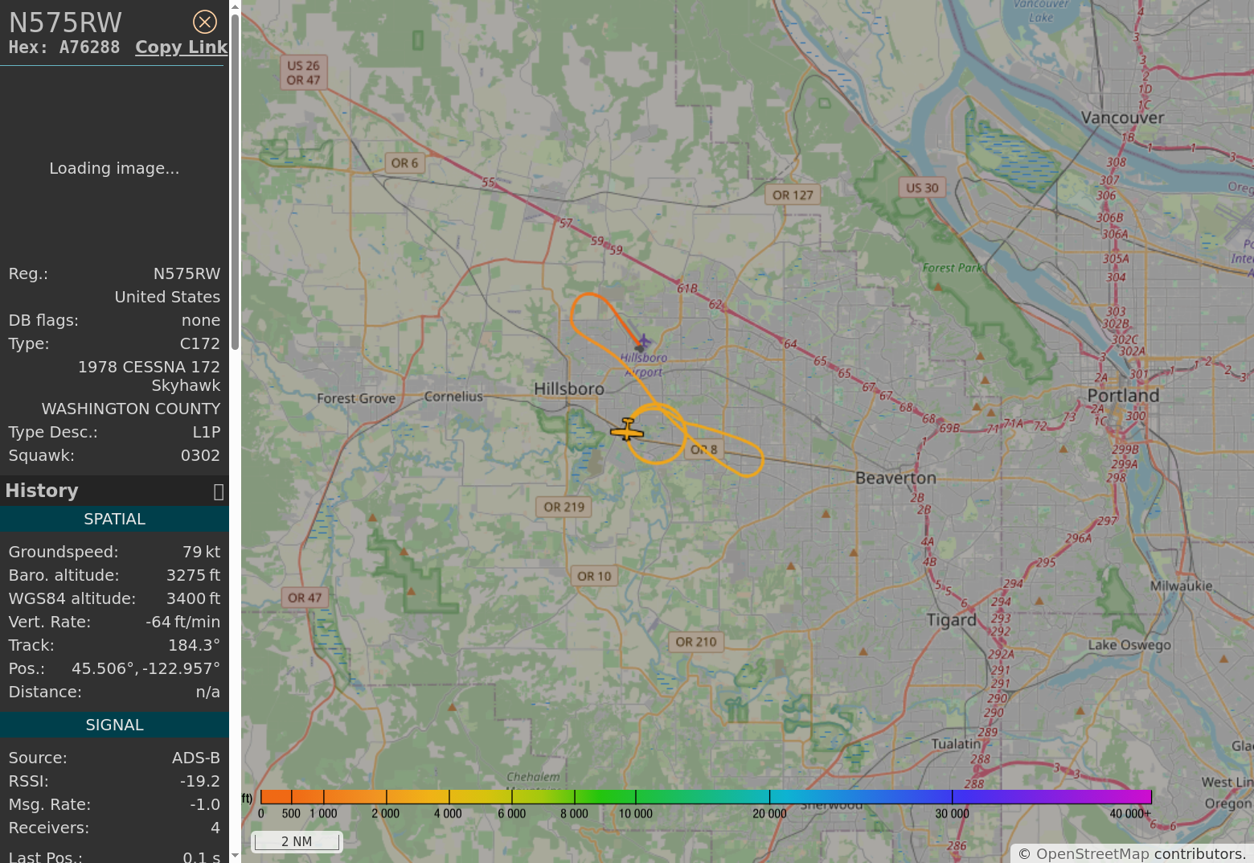
Task: Copy link to this aircraft
Action: [x=181, y=47]
